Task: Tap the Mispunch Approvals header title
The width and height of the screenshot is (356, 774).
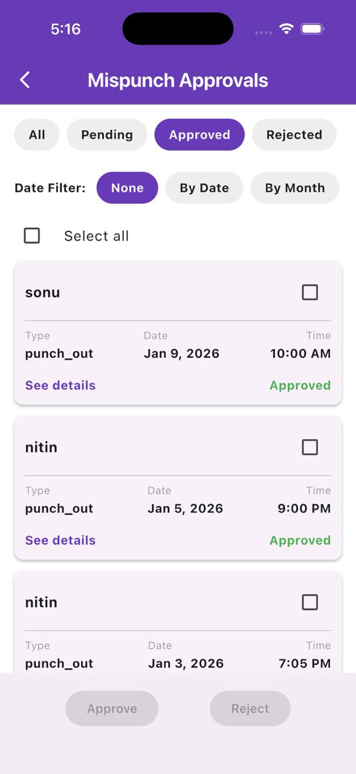Action: (178, 80)
